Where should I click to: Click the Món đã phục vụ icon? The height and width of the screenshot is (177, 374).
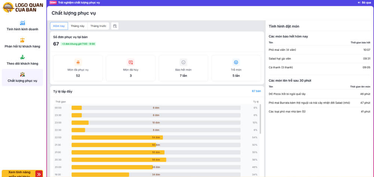(78, 62)
